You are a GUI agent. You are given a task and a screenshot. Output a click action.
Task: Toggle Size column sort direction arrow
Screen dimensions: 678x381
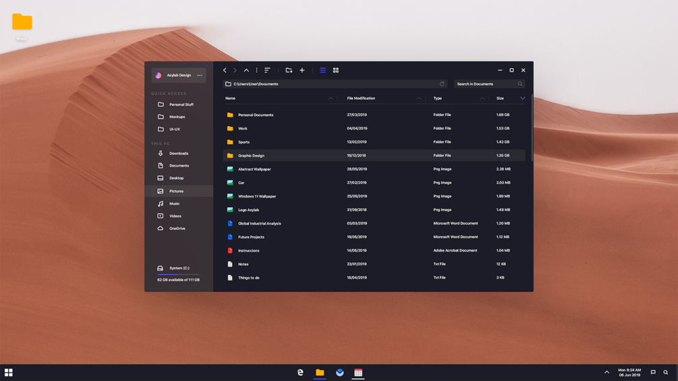[x=523, y=98]
